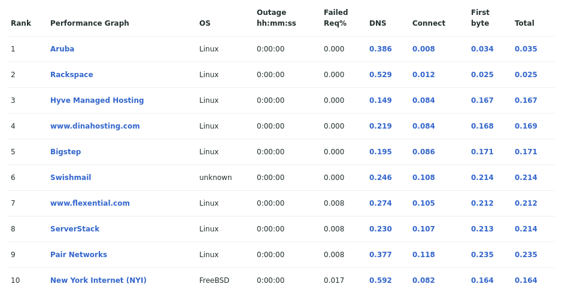This screenshot has height=293, width=562.
Task: Click the Total column header
Action: [x=524, y=23]
